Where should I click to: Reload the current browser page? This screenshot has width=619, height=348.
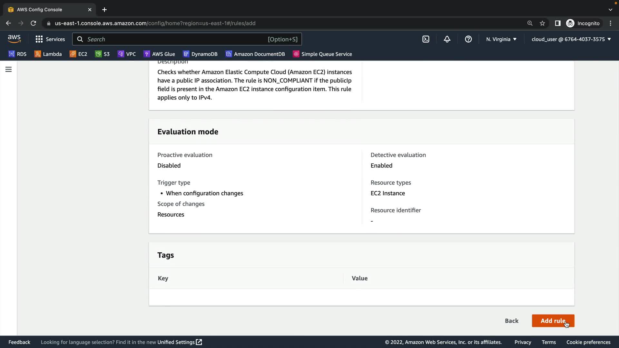pyautogui.click(x=33, y=23)
